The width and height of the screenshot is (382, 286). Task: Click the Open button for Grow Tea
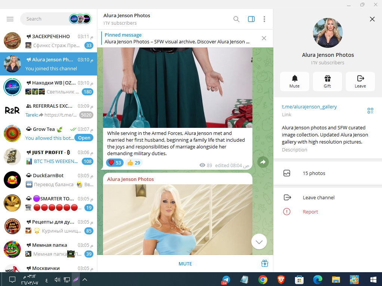pyautogui.click(x=84, y=138)
